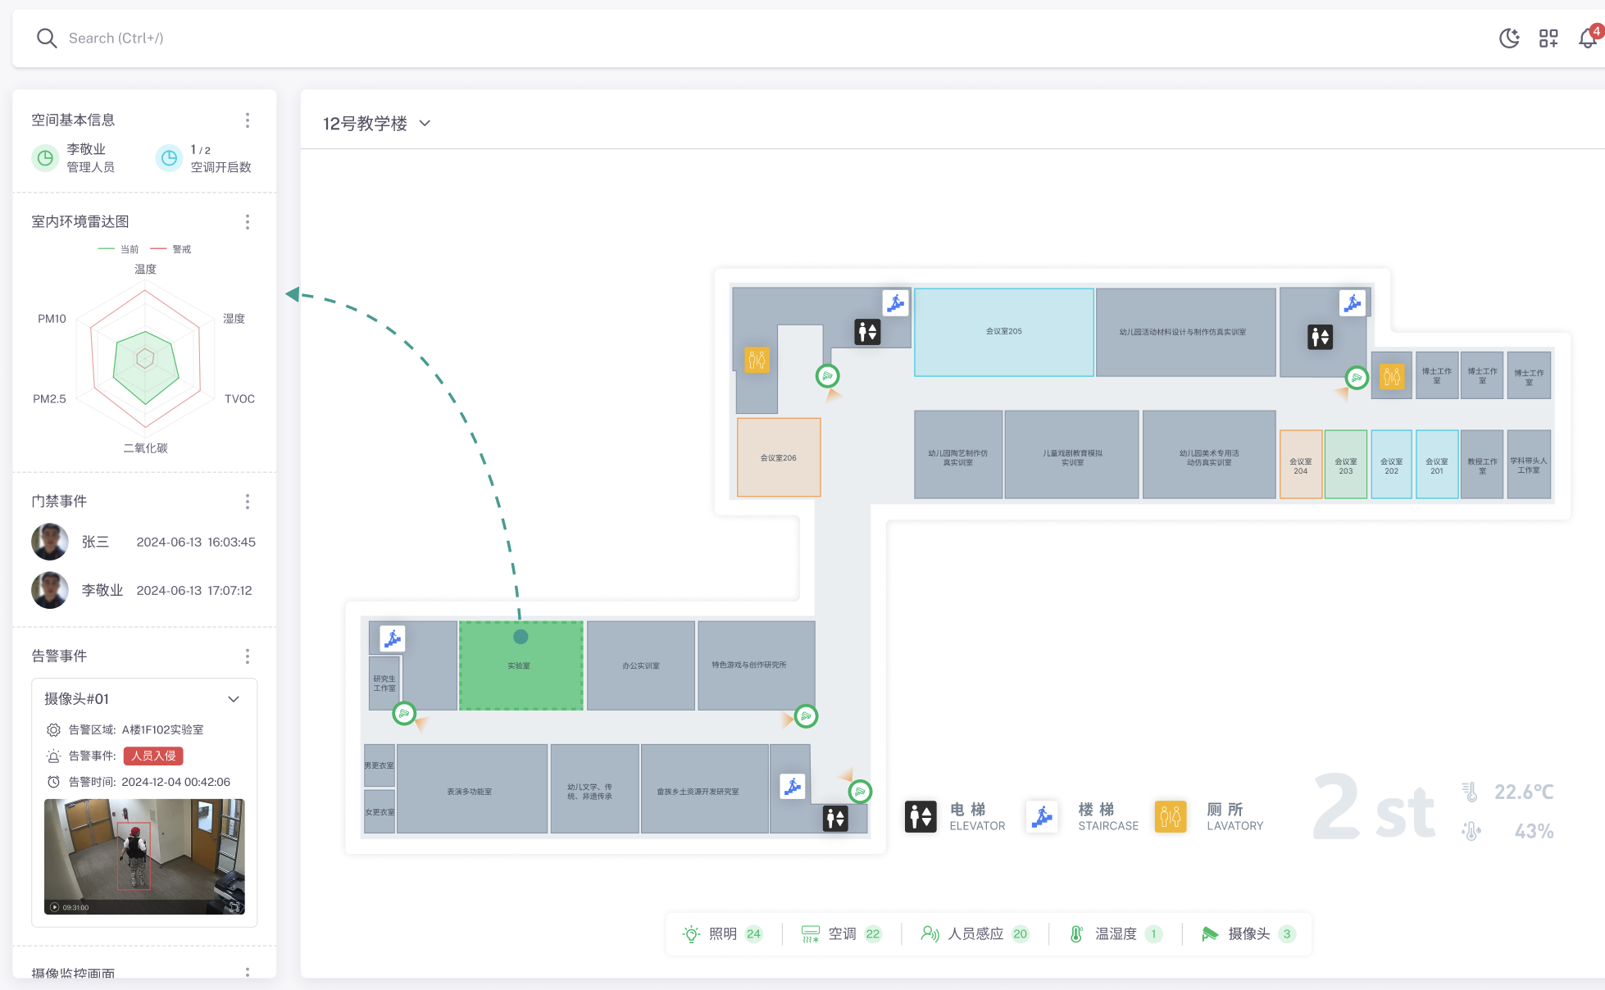Toggle the 空调 air conditioner filter

(841, 933)
